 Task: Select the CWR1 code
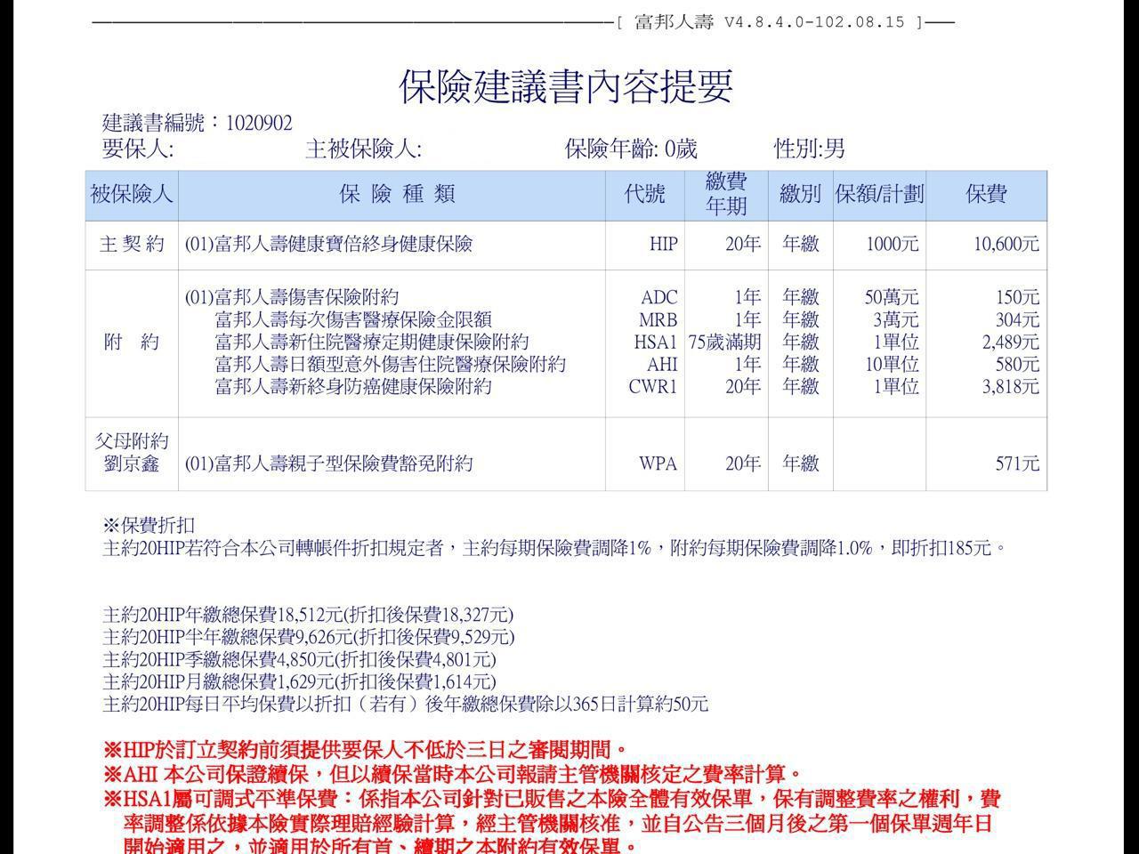point(653,386)
